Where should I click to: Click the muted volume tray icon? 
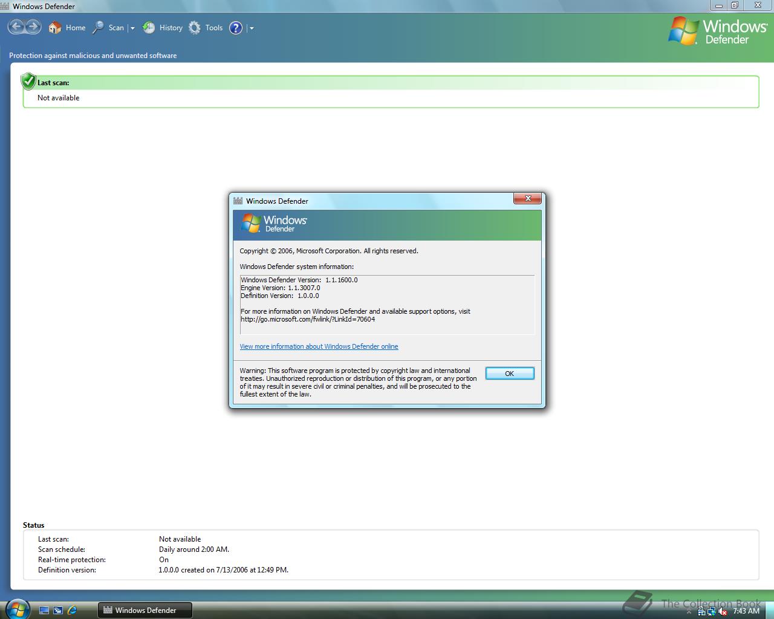coord(723,611)
